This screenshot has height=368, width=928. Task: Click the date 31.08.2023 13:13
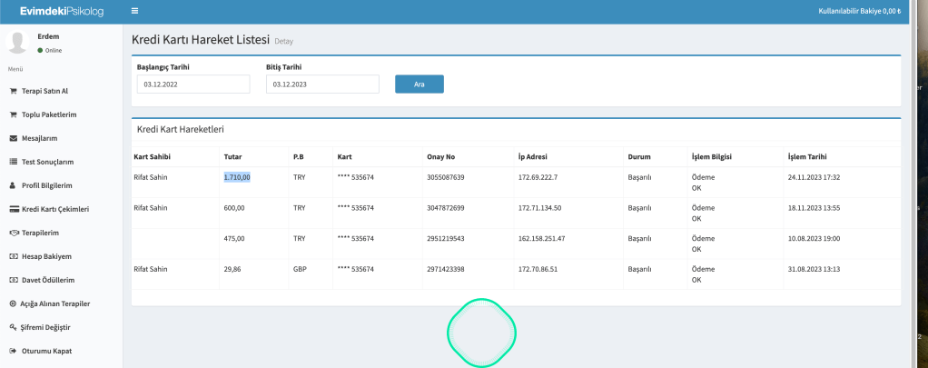coord(814,269)
